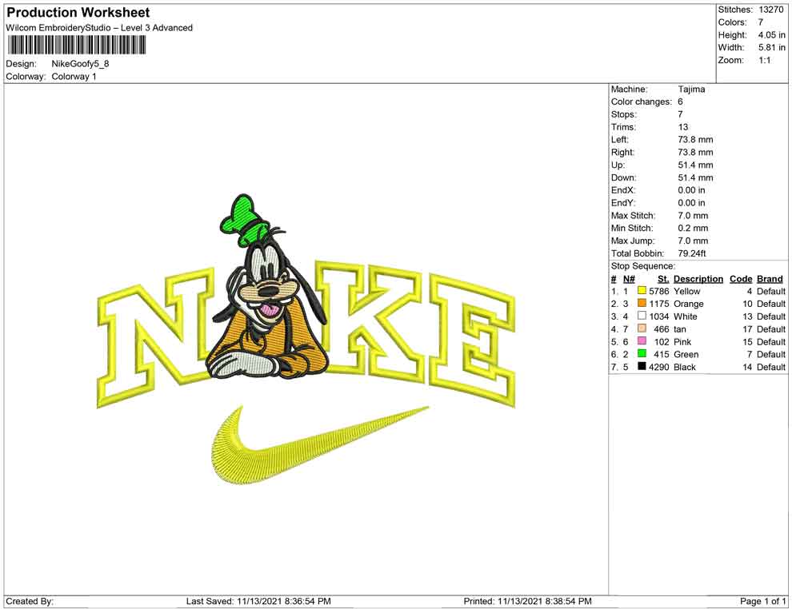Click the 'Description' column header
Screen dimensions: 792x609
click(x=698, y=278)
